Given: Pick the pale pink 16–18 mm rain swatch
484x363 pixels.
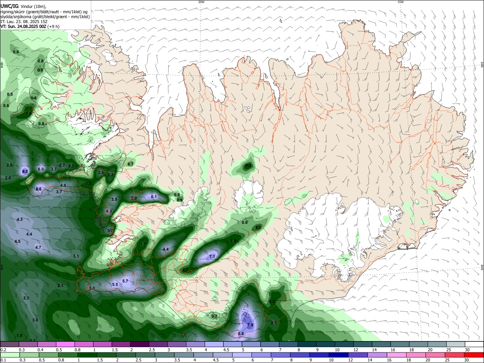Looking at the screenshot, I should (396, 355).
